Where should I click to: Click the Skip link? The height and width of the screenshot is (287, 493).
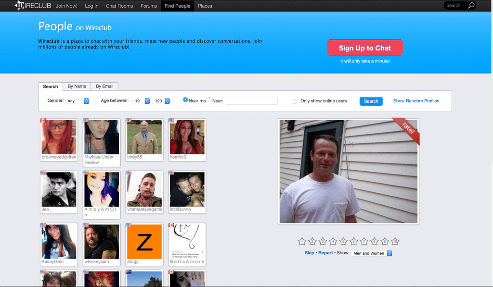[310, 253]
